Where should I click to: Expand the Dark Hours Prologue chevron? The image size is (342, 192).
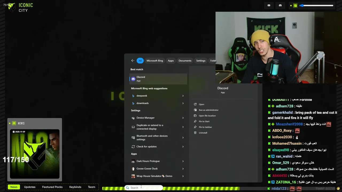coord(183,161)
